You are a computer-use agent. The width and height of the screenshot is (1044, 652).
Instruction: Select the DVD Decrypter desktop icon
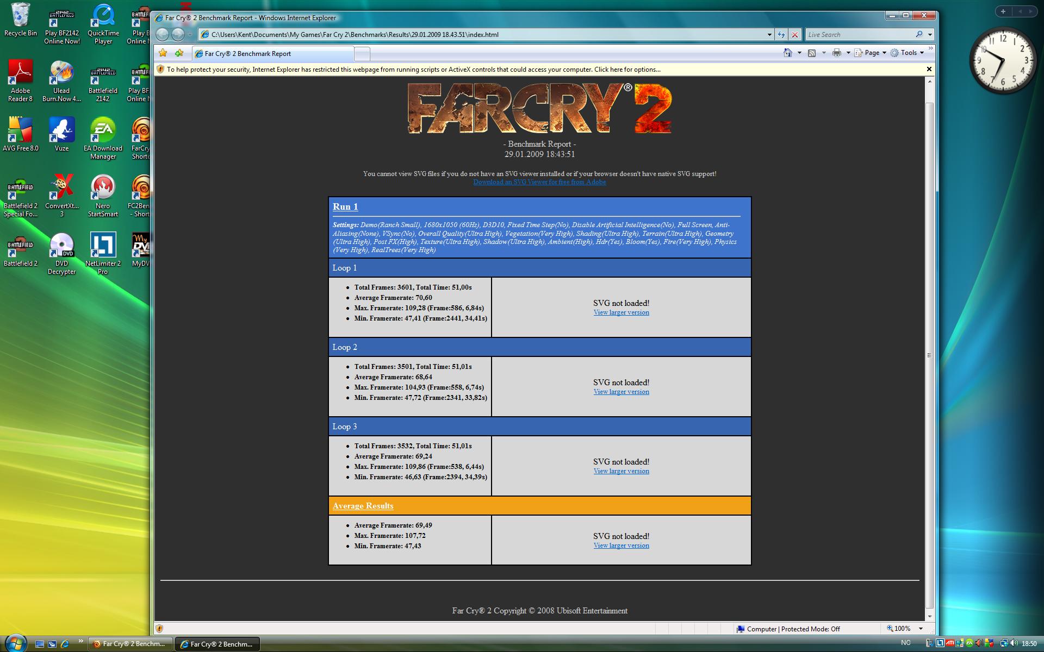(61, 254)
